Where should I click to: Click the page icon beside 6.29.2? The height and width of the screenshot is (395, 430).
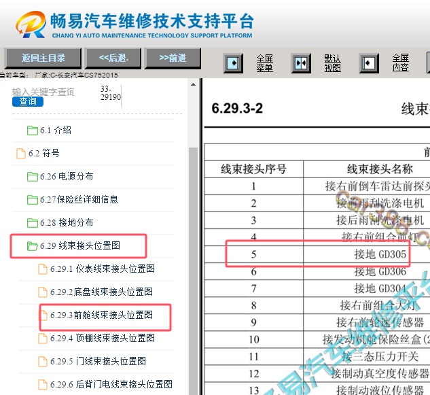43,292
